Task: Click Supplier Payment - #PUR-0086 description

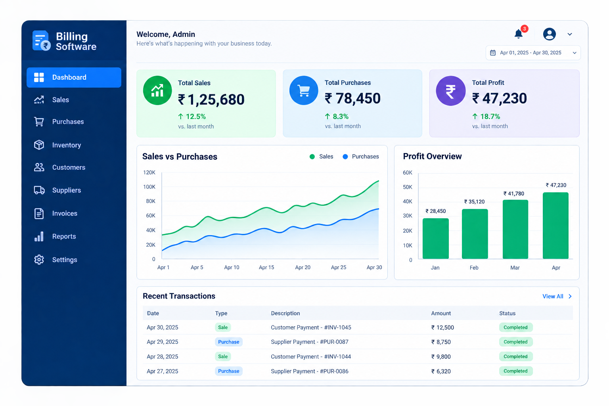Action: (x=310, y=371)
